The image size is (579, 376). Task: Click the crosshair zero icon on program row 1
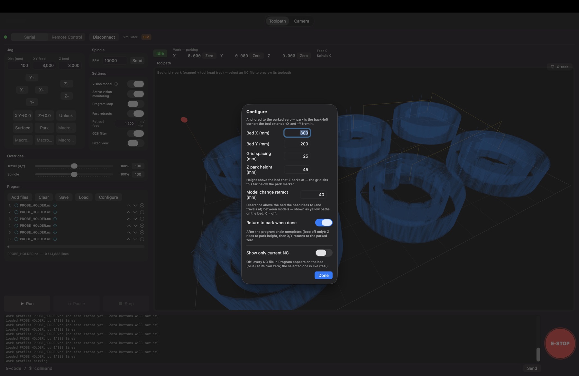coord(55,205)
